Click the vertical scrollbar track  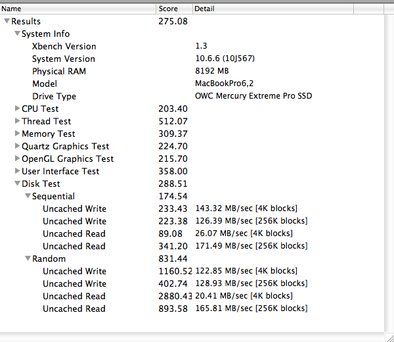pos(389,174)
